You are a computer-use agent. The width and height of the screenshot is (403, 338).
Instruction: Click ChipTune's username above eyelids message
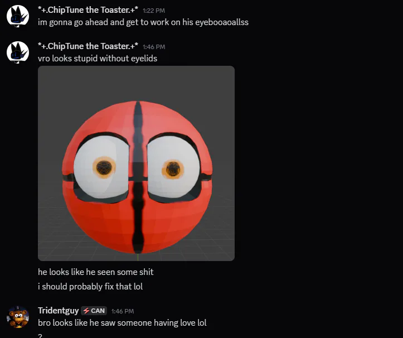(x=88, y=46)
